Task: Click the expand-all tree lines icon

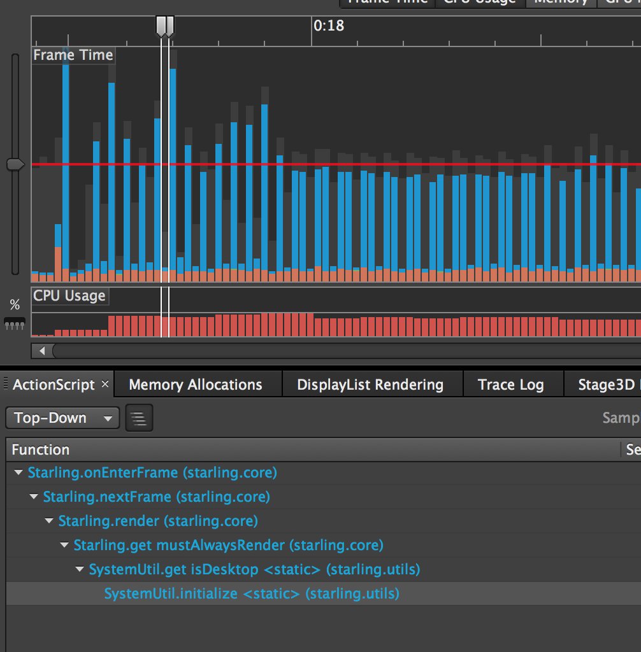Action: pos(139,418)
